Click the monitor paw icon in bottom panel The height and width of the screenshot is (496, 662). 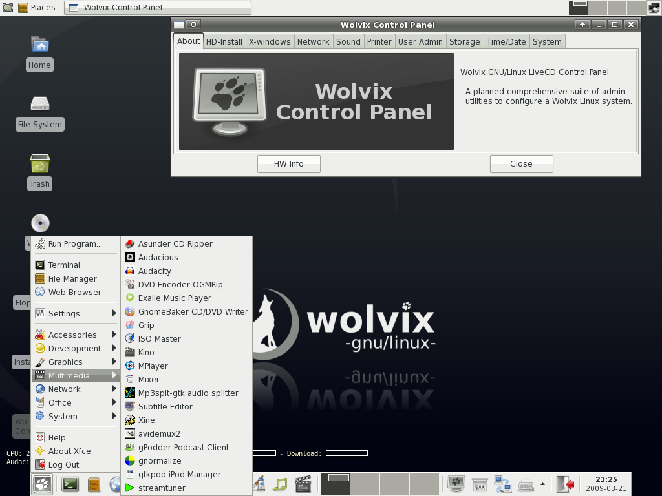(x=456, y=484)
